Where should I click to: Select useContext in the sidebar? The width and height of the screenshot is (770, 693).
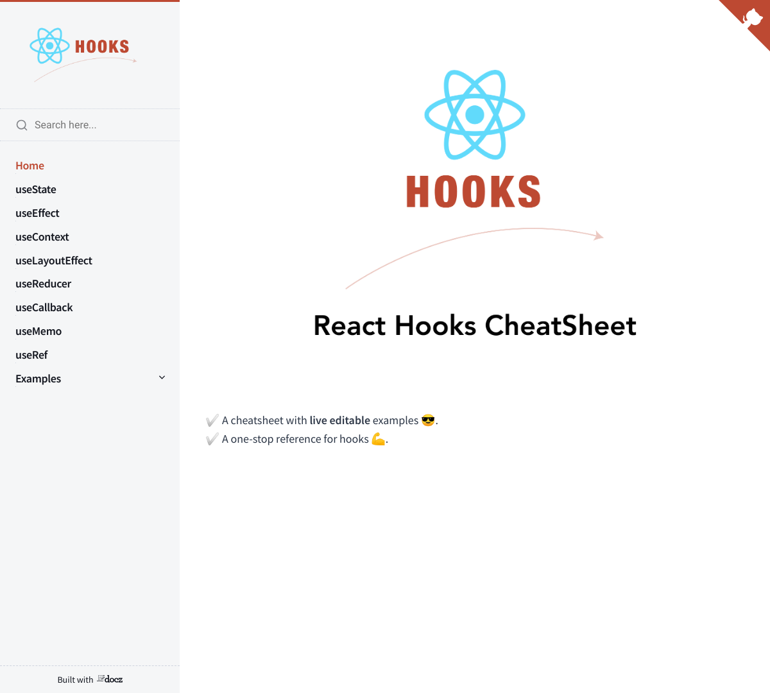tap(42, 237)
